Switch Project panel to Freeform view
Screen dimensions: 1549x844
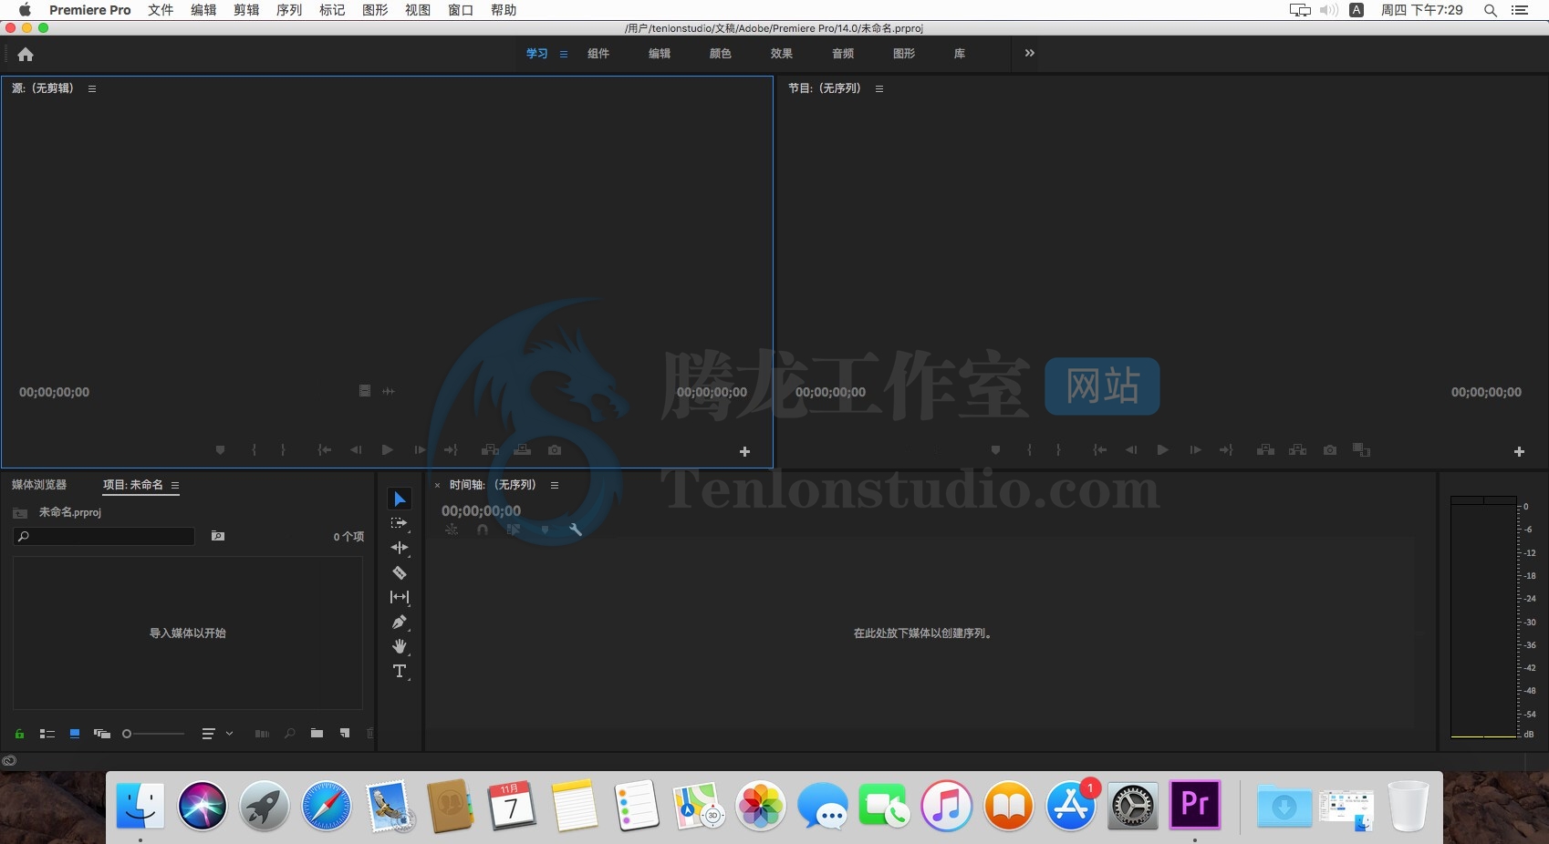click(x=102, y=734)
